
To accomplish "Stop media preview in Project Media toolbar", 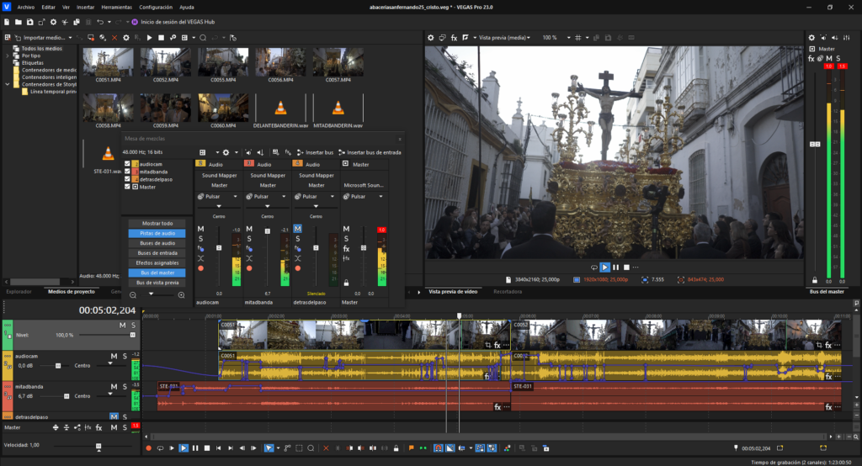I will click(161, 38).
